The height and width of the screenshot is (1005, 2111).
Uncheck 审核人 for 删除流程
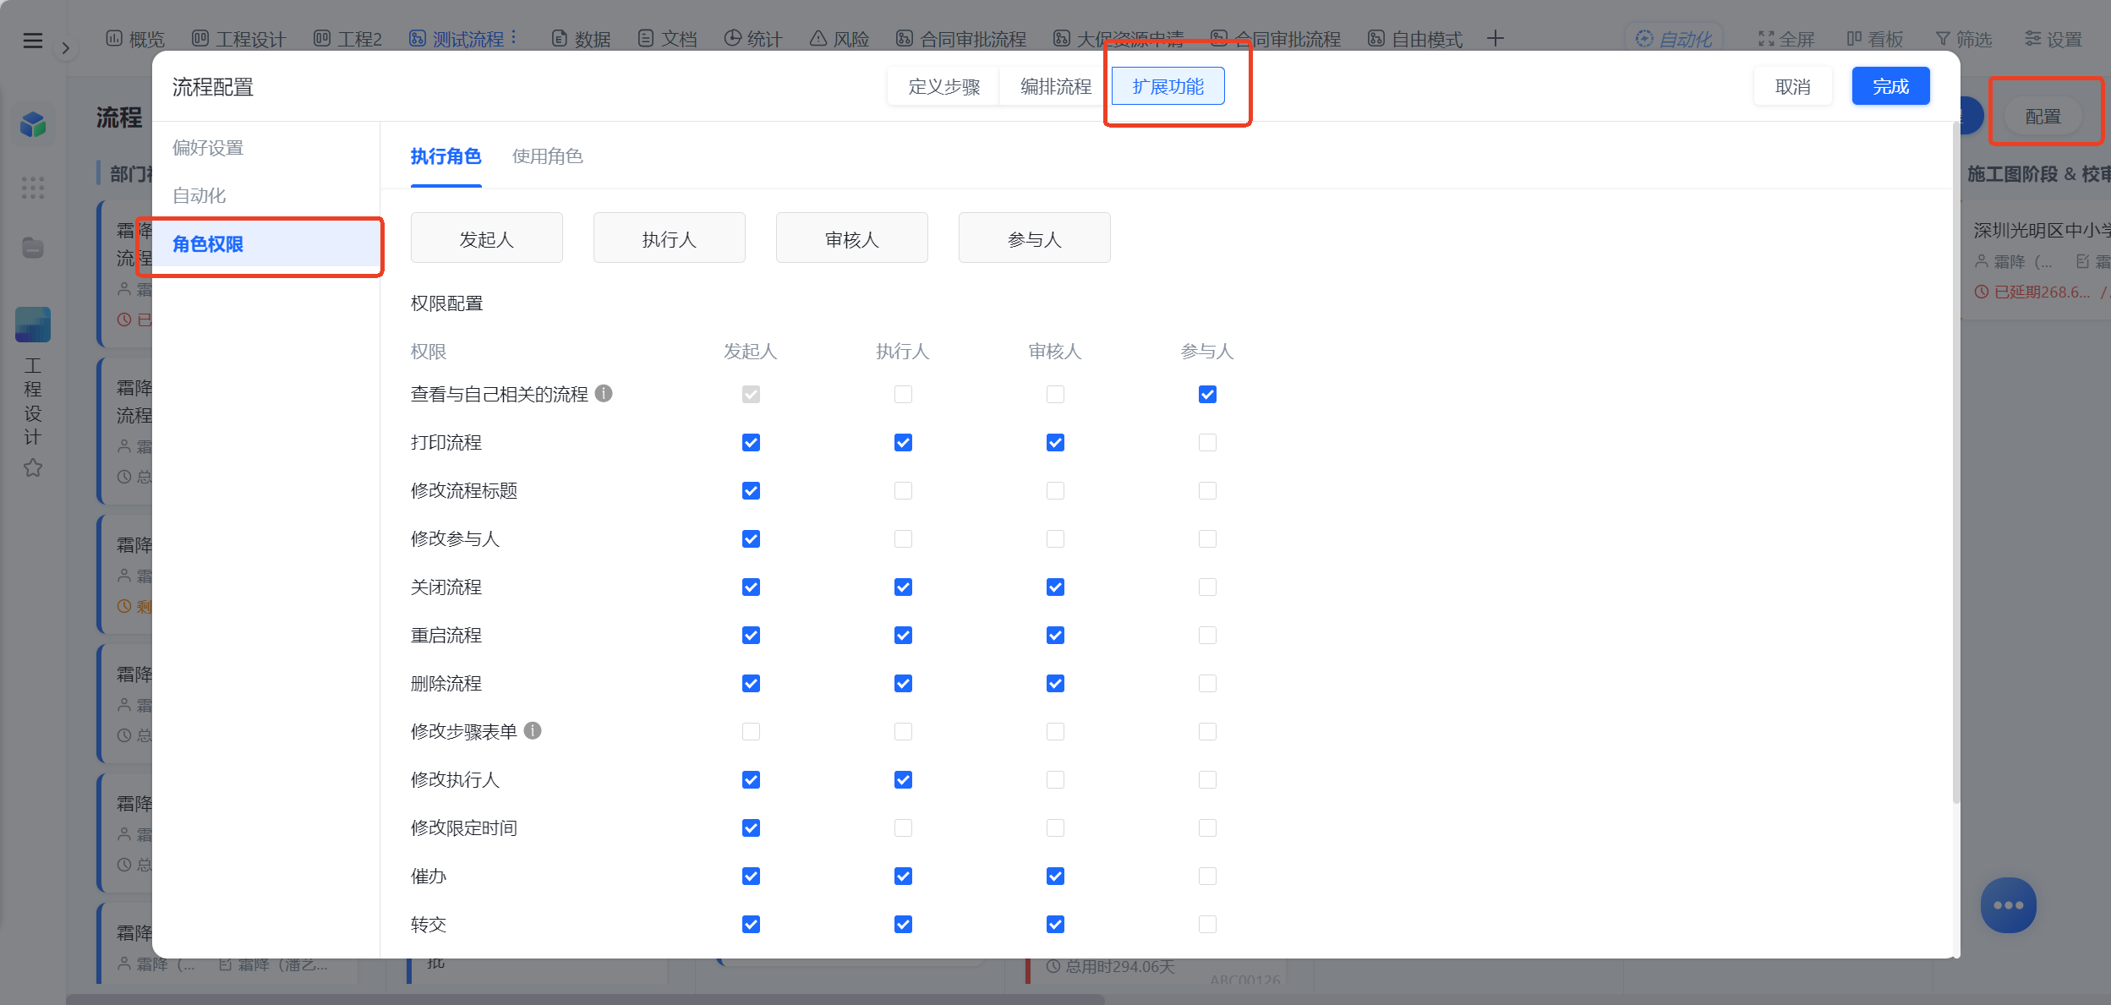(x=1055, y=683)
